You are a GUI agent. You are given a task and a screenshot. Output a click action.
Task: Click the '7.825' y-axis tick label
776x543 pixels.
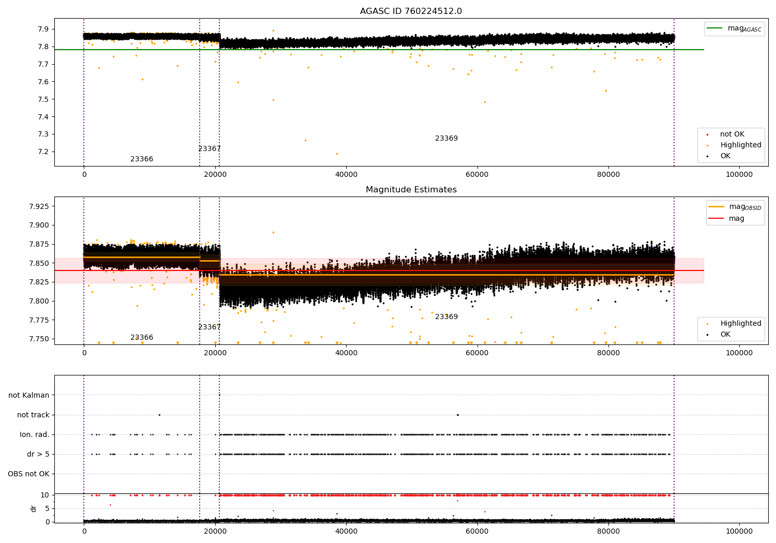pos(39,282)
